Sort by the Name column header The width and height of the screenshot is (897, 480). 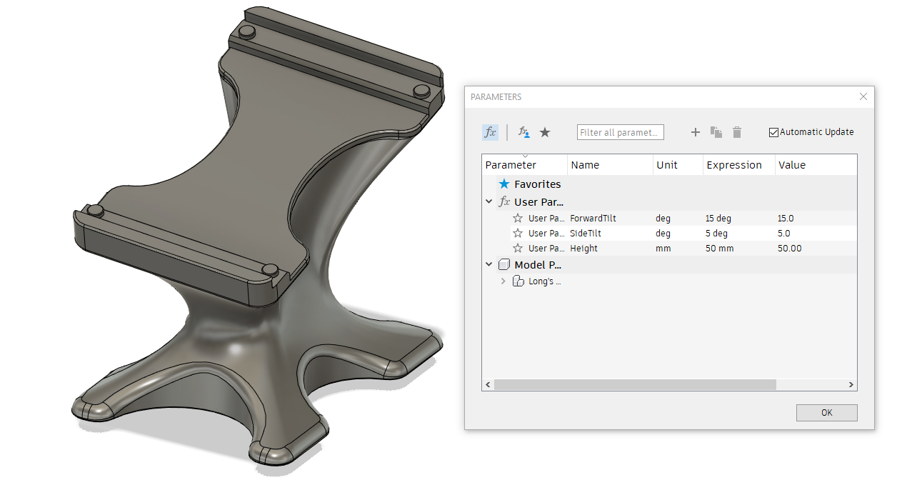point(585,165)
